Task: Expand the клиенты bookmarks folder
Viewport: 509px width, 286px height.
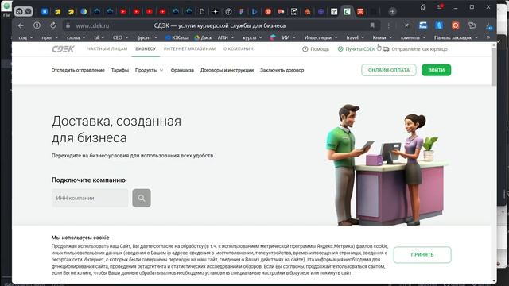Action: tap(413, 37)
